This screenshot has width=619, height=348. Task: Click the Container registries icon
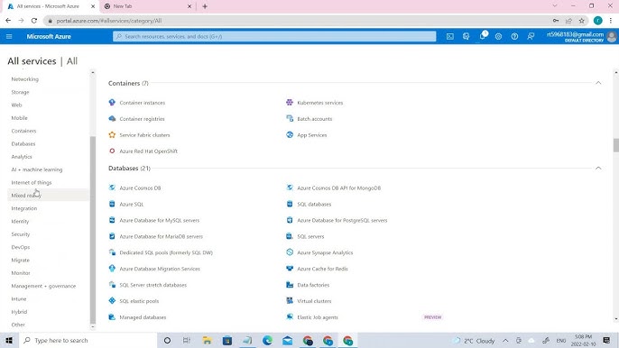[112, 119]
